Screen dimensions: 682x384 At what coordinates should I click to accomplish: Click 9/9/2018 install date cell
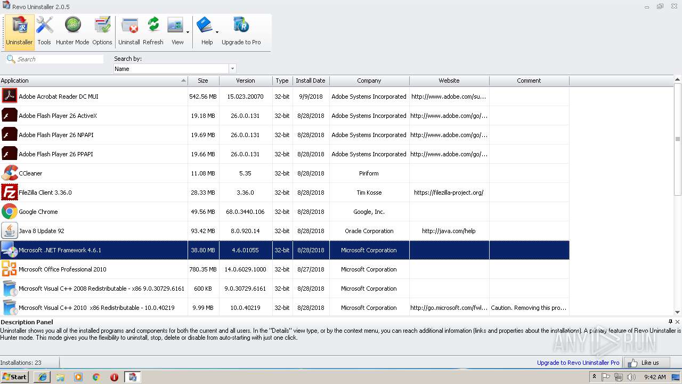311,97
